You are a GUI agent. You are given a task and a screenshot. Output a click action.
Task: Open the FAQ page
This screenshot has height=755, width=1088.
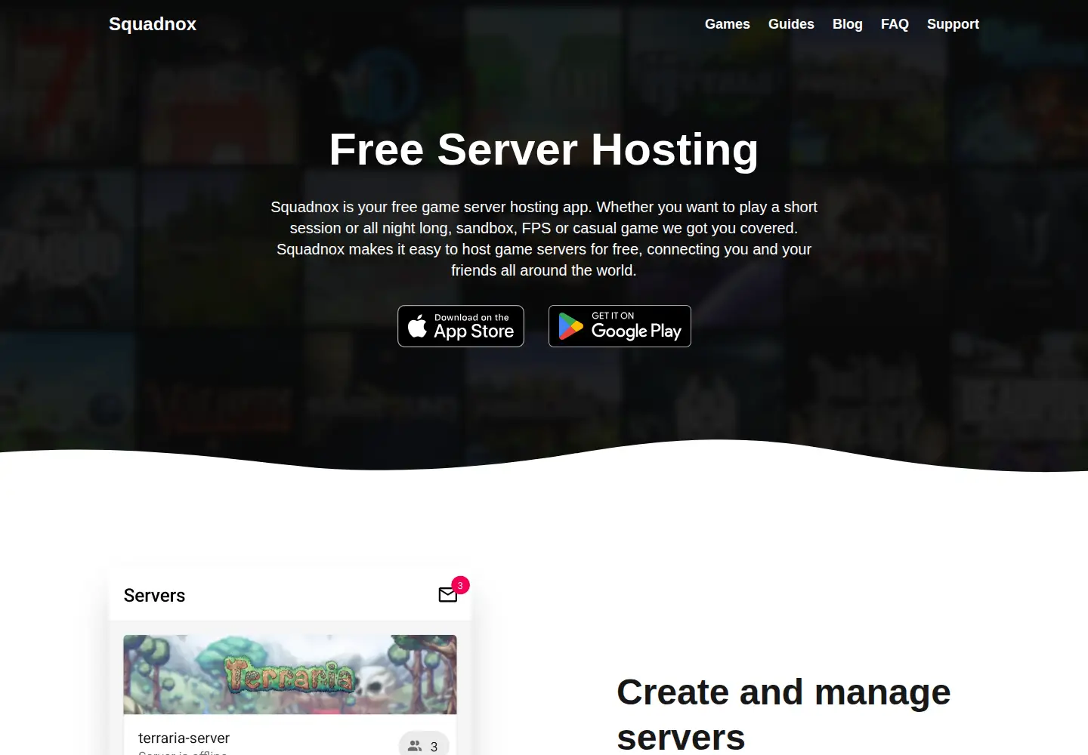tap(895, 24)
